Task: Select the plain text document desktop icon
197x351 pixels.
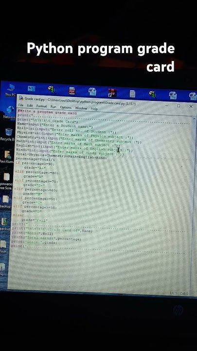Action: click(132, 94)
